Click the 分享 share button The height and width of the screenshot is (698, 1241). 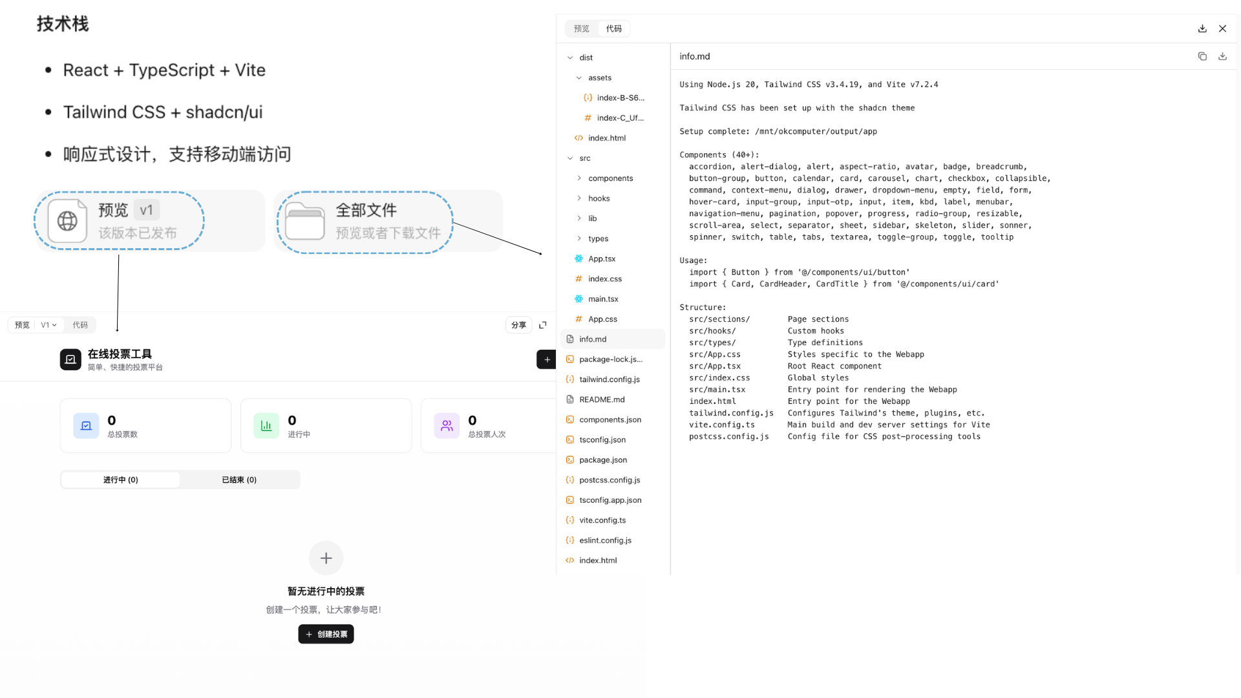(x=518, y=325)
